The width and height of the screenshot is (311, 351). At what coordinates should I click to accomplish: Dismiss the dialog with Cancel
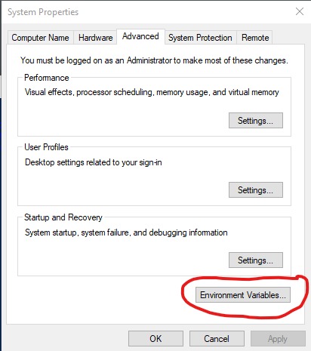tap(217, 339)
